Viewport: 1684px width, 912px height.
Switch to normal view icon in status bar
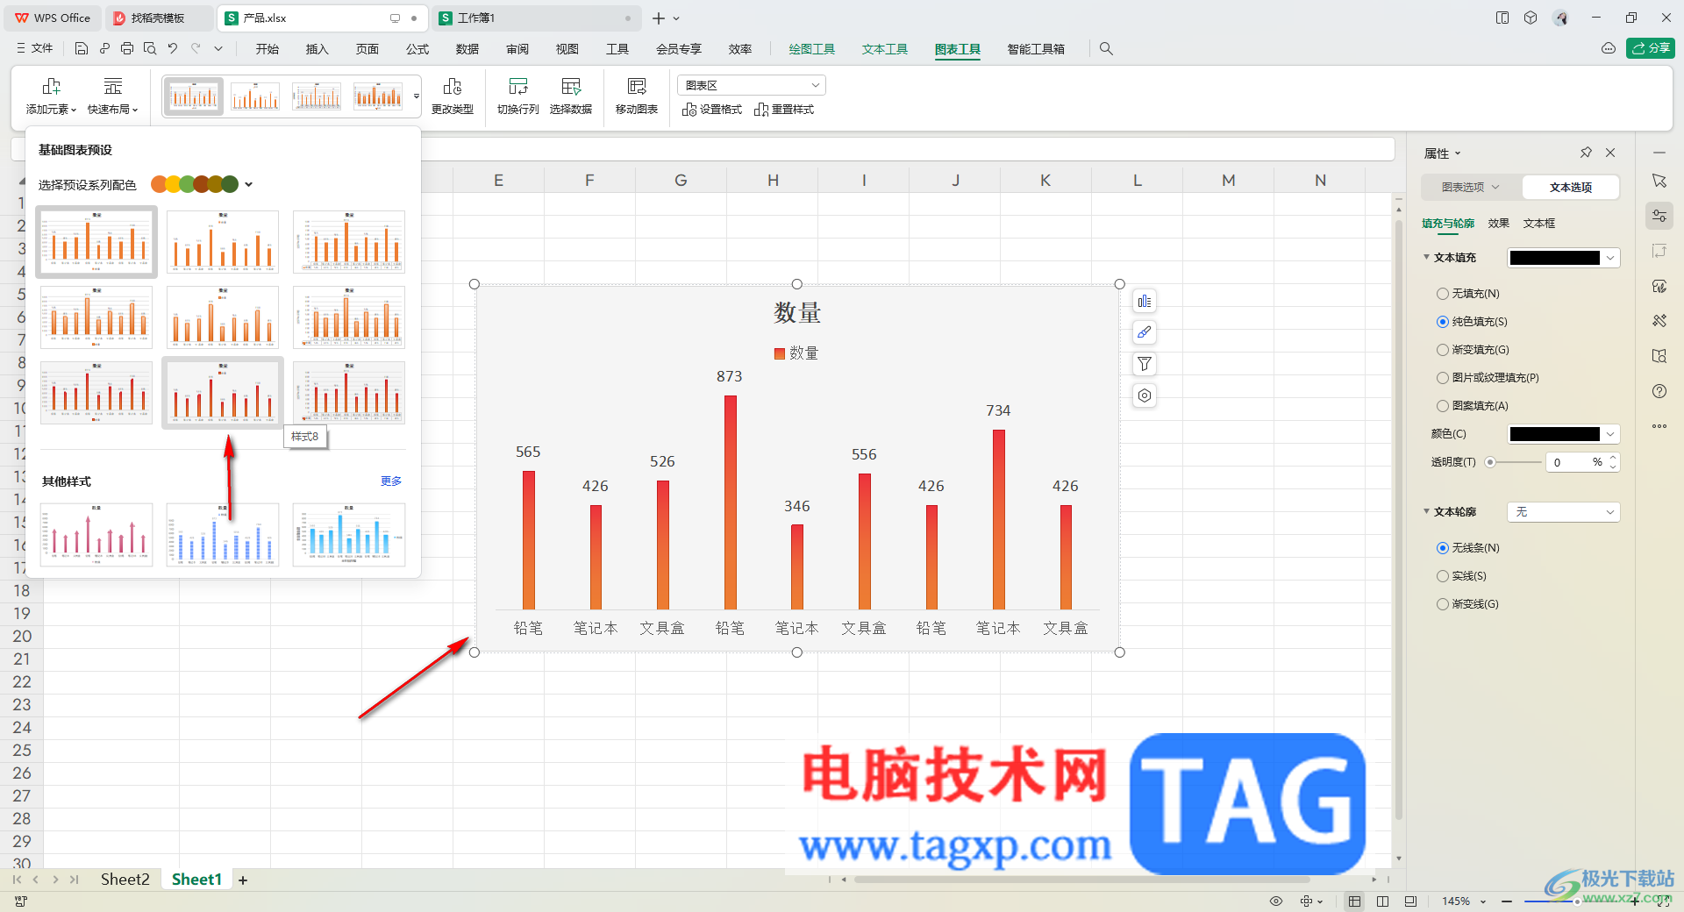(1355, 901)
